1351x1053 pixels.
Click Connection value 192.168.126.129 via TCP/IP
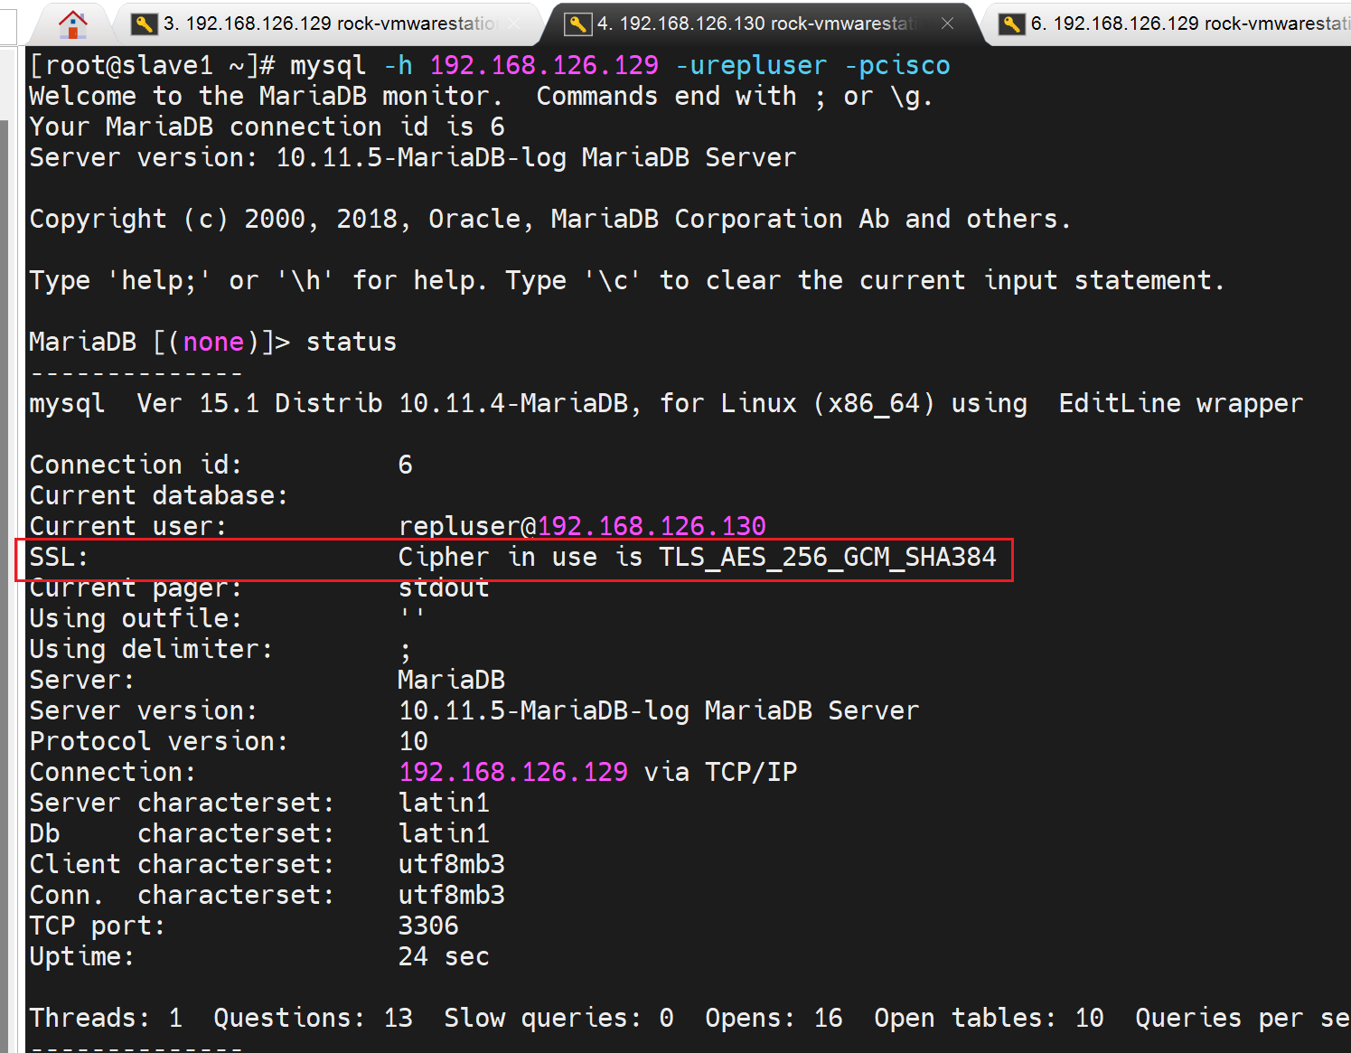tap(598, 772)
